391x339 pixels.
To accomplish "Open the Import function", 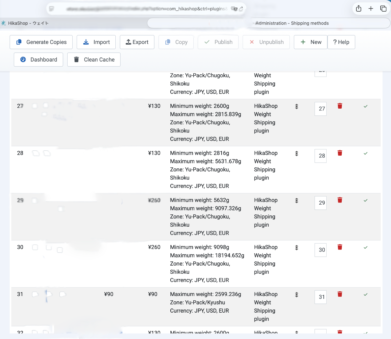I will [96, 42].
